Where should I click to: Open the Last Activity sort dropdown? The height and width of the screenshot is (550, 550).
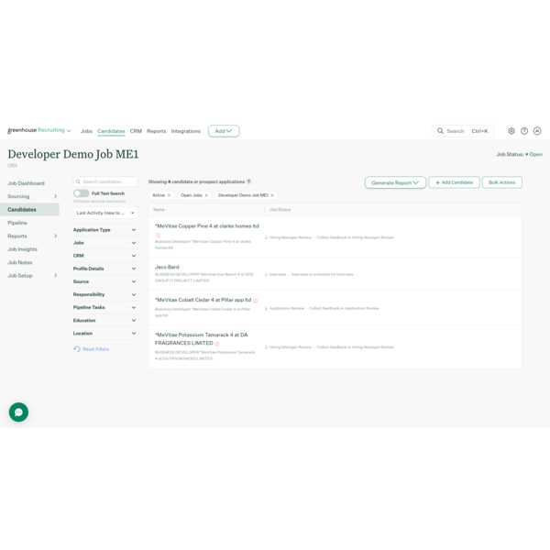tap(105, 213)
